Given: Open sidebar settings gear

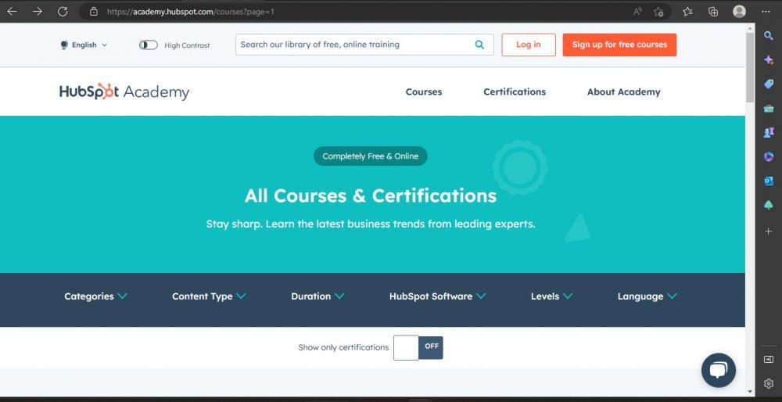Looking at the screenshot, I should 769,383.
